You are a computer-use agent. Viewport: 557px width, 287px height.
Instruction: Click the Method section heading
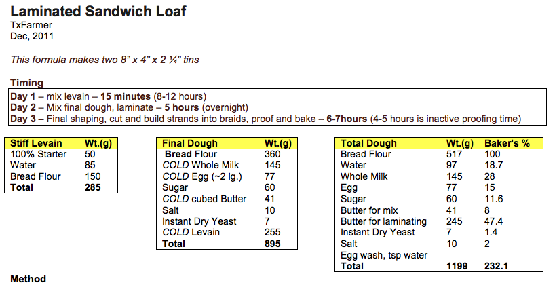coord(28,279)
